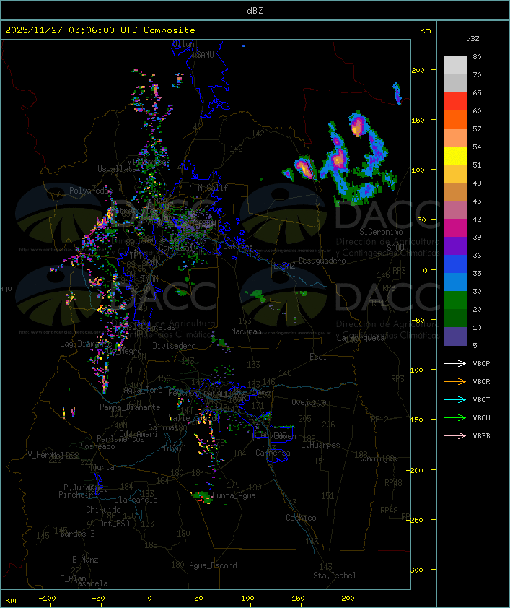Choose the bright yellow 51–54 dBZ swatch
This screenshot has width=510, height=608.
tap(455, 155)
